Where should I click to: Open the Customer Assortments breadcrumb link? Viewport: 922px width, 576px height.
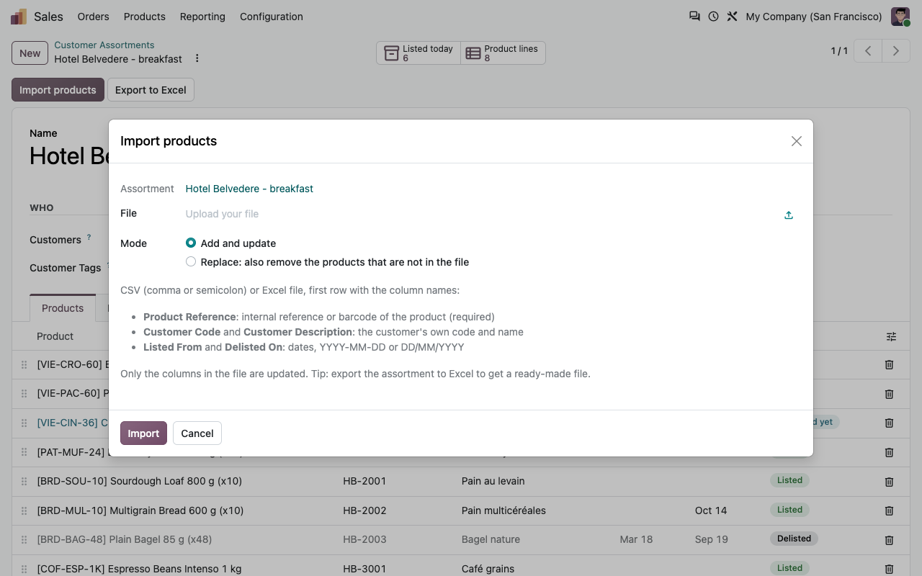click(104, 45)
